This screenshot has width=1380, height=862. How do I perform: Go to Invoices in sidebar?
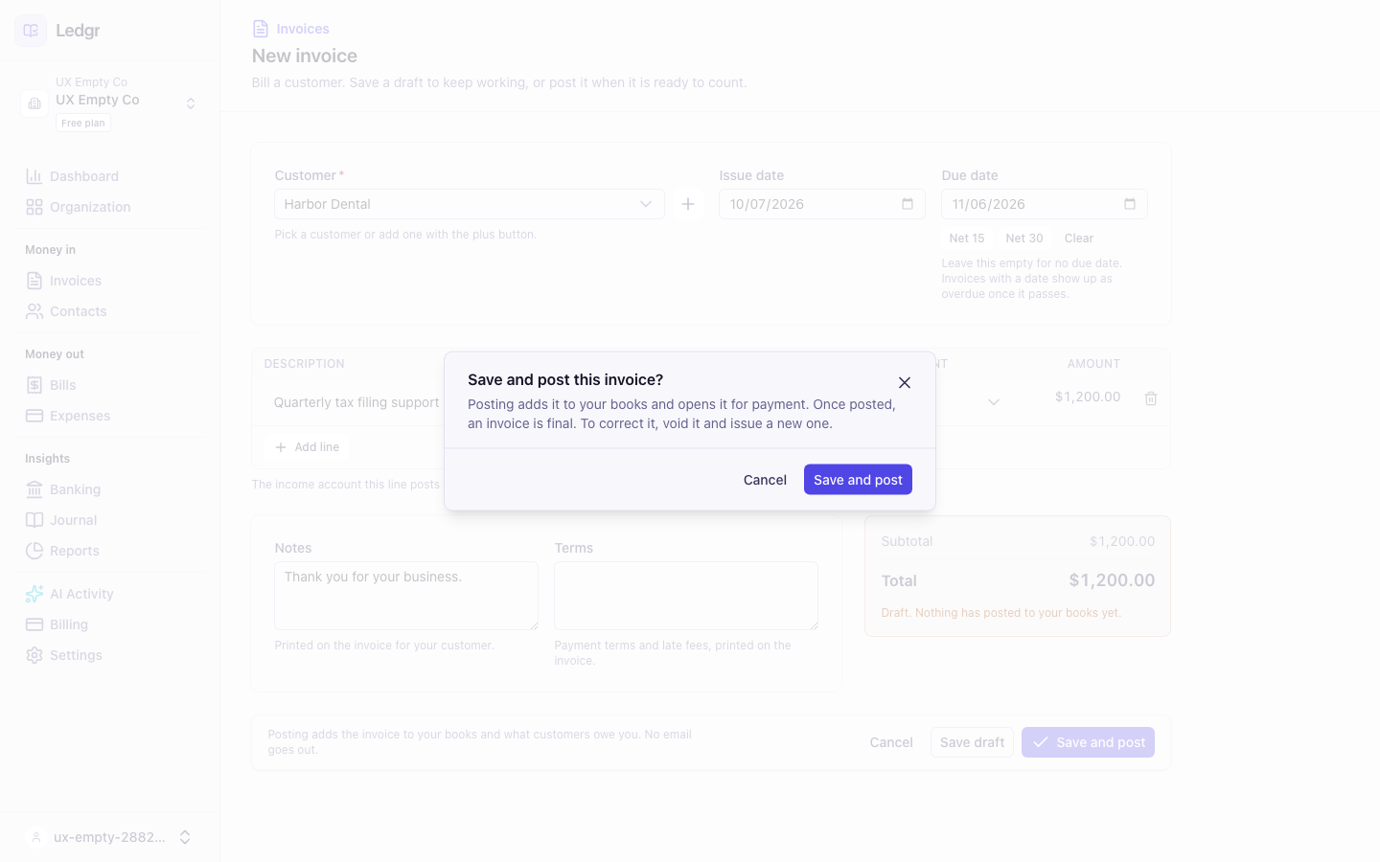pos(109,281)
